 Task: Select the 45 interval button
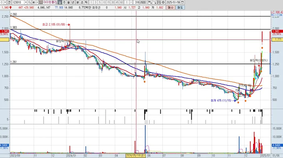(117, 2)
